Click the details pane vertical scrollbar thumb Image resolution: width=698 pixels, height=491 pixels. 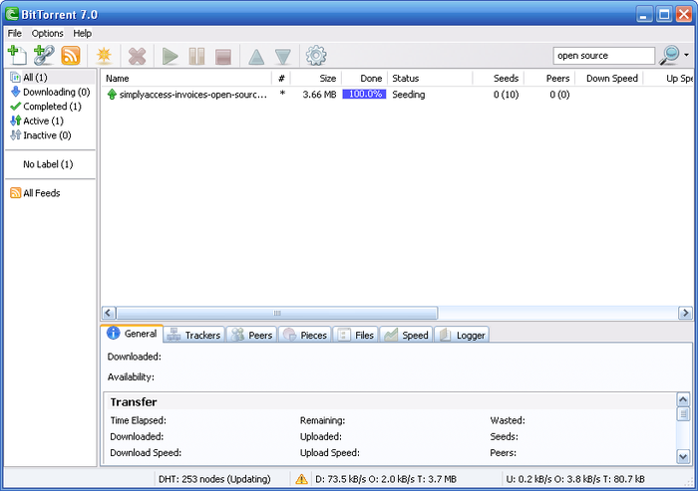(x=683, y=414)
